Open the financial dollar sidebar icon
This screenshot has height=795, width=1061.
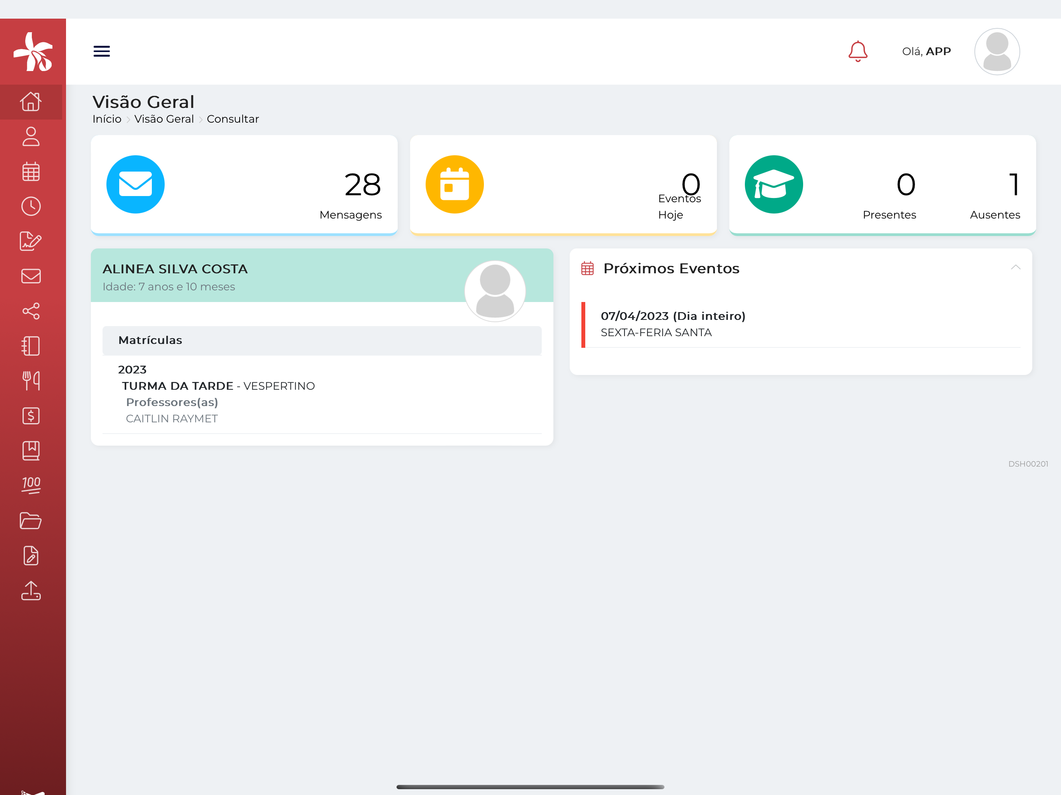click(x=31, y=416)
